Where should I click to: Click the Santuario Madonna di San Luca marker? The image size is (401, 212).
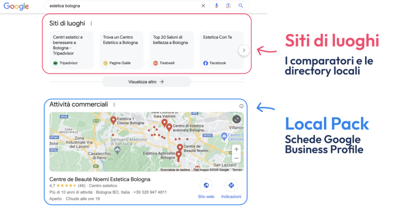[117, 151]
